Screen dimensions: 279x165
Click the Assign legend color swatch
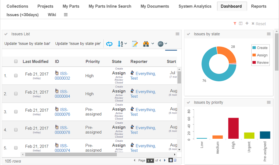(254, 55)
